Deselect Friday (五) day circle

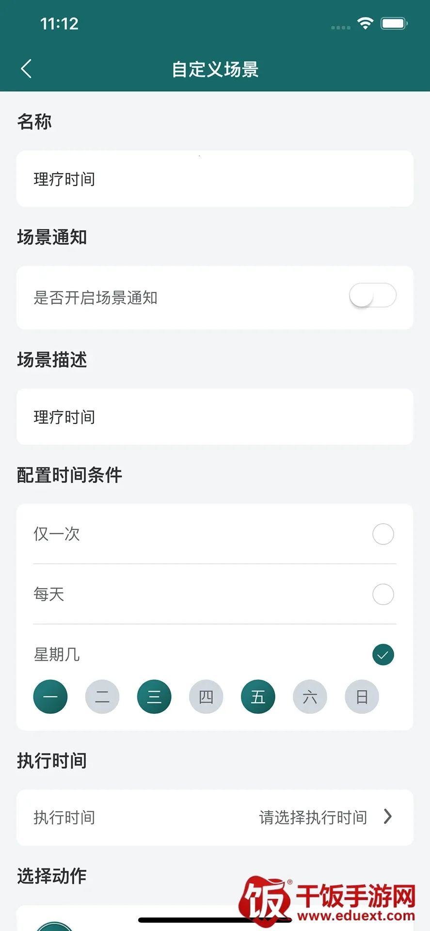tap(258, 697)
